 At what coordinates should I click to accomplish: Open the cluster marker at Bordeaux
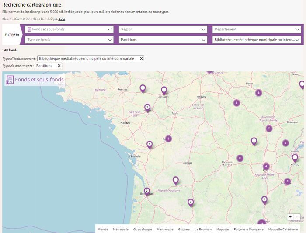click(x=147, y=191)
